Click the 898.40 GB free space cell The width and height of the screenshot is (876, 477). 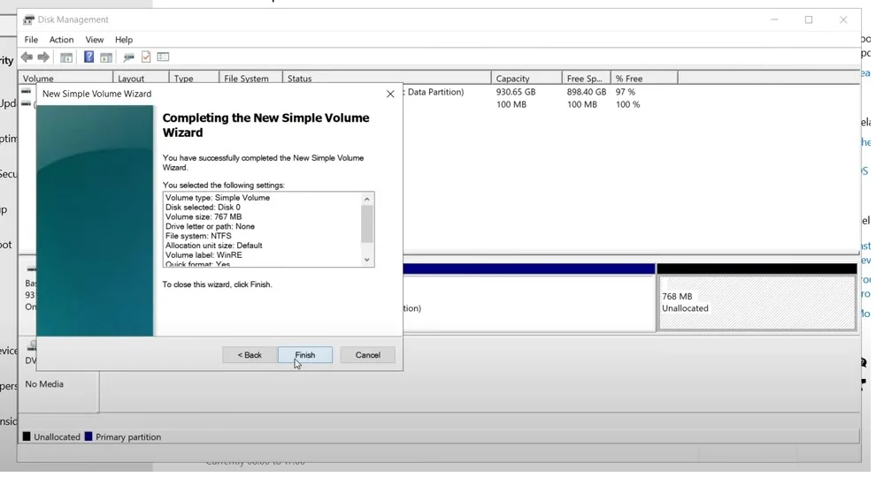tap(586, 92)
